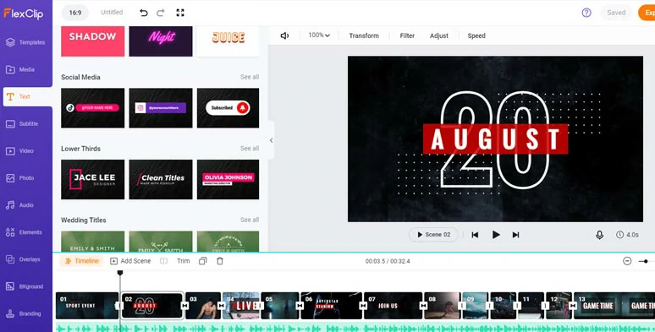Select scene 07 JOIN US thumbnail
Viewport: 655px width, 332px height.
pyautogui.click(x=393, y=306)
